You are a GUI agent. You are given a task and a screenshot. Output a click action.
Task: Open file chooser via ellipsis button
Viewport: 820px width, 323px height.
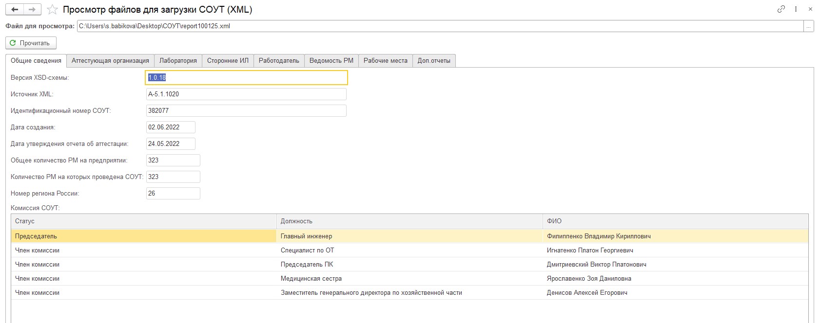tap(809, 26)
